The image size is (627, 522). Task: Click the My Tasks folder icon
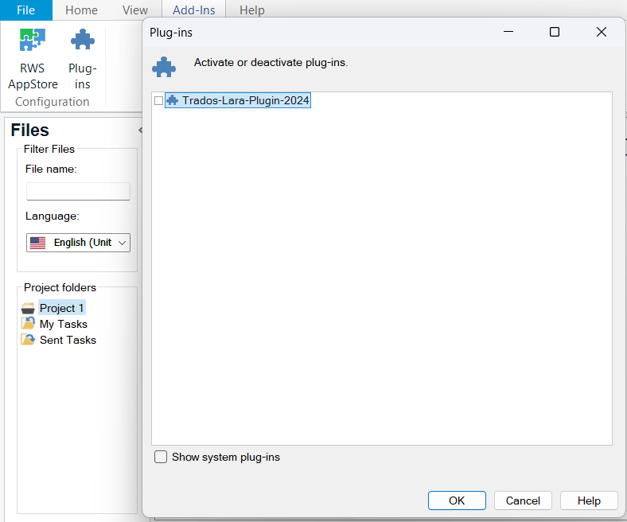click(29, 324)
